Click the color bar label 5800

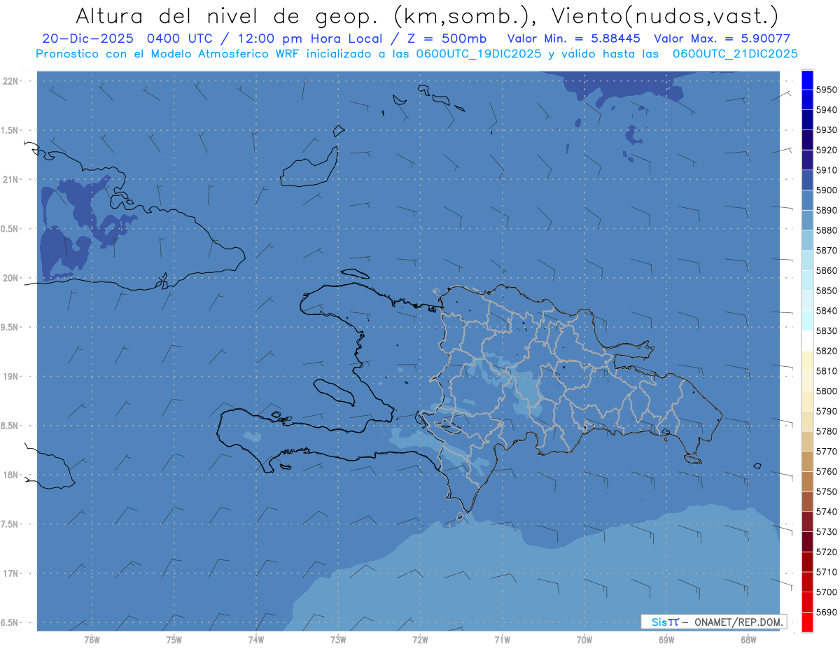826,391
